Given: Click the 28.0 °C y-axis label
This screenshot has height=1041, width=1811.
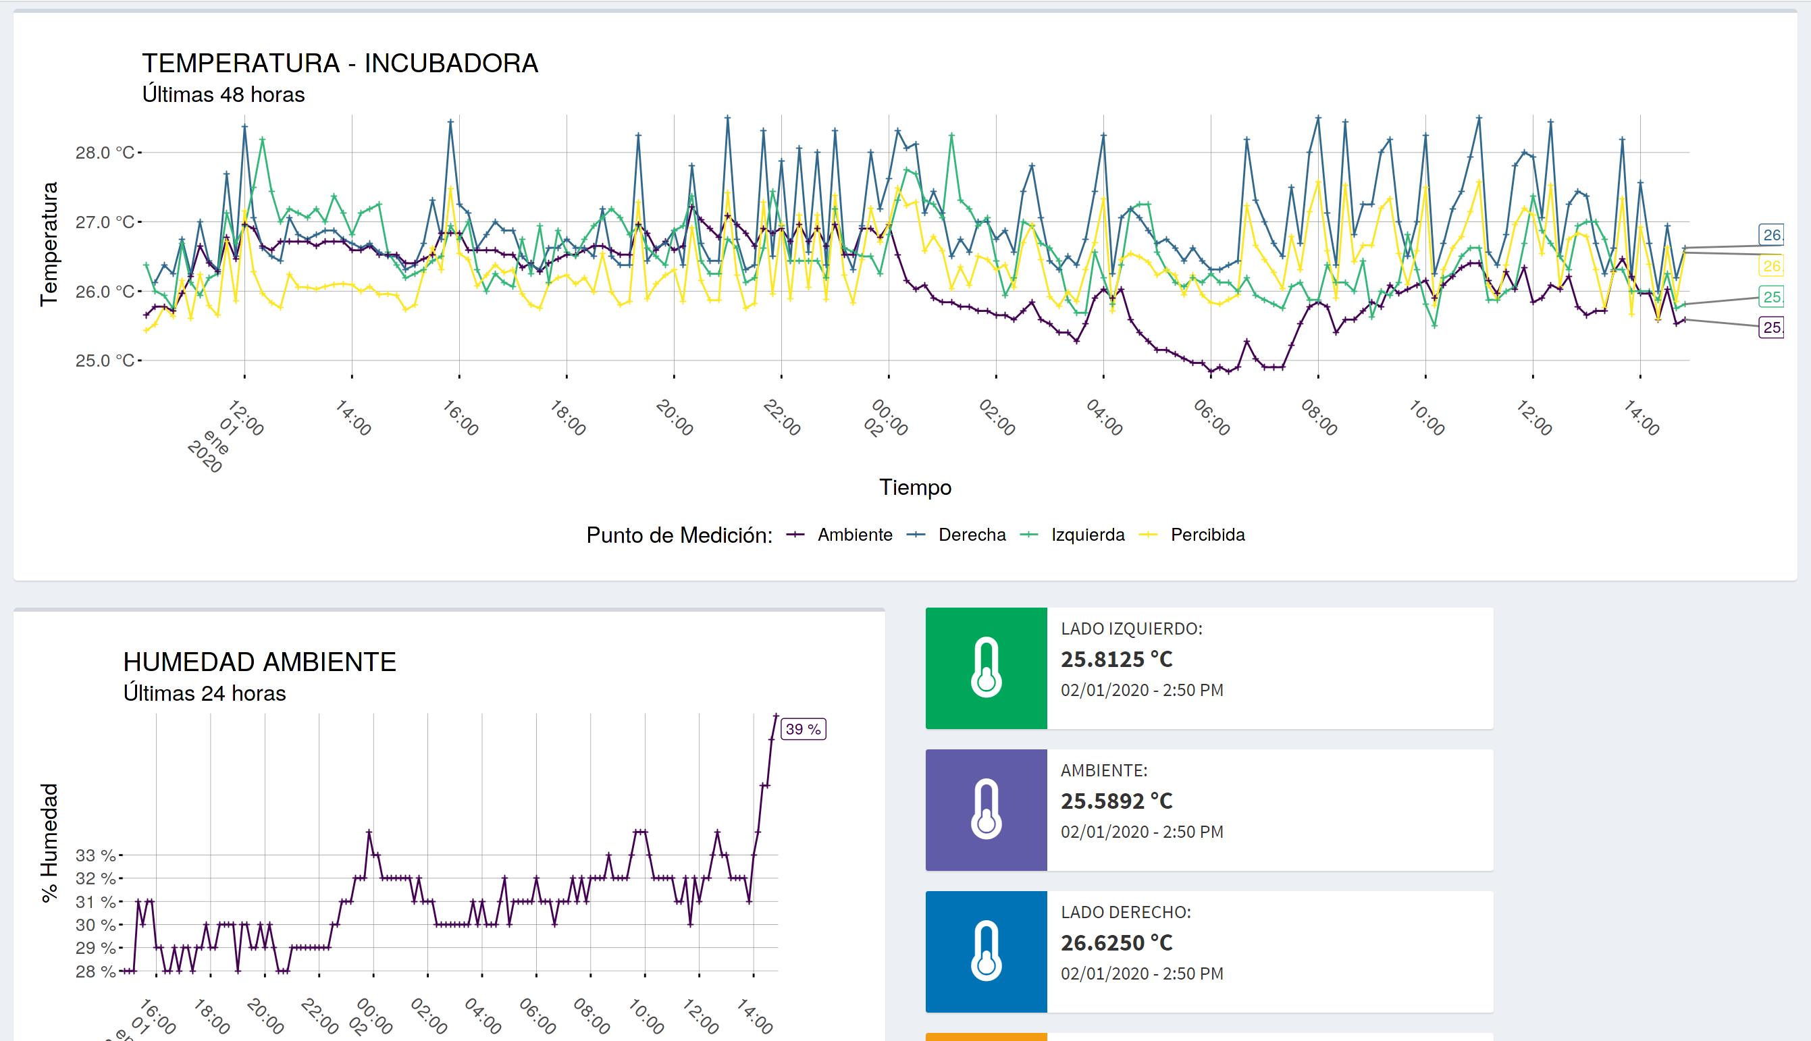Looking at the screenshot, I should [x=105, y=153].
